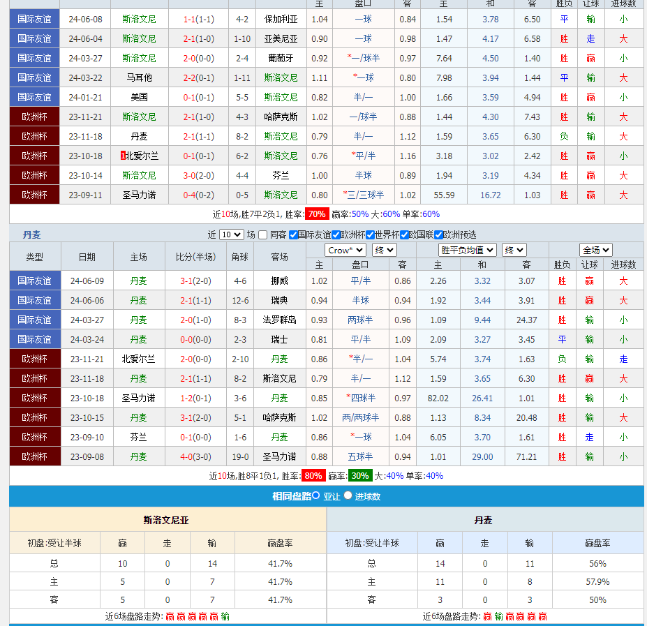The image size is (647, 626).
Task: Open the 保加利亚 team link
Action: pos(281,19)
